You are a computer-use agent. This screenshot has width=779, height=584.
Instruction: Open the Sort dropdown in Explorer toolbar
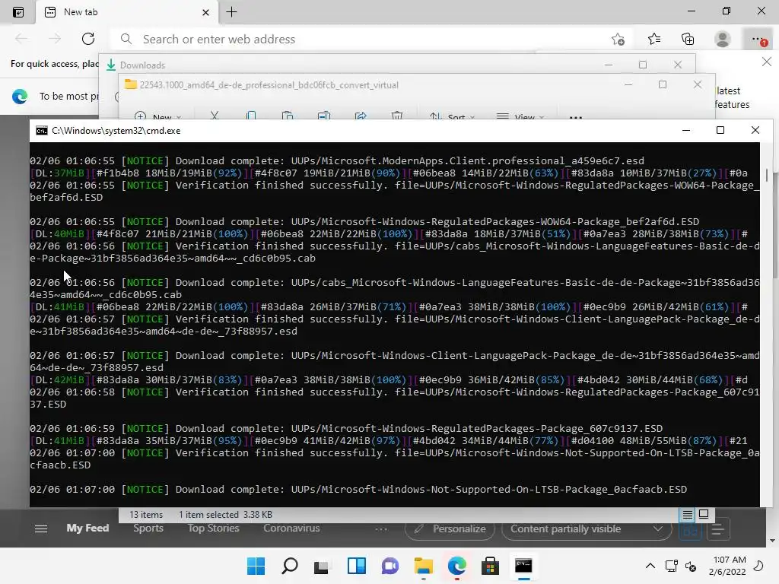452,116
